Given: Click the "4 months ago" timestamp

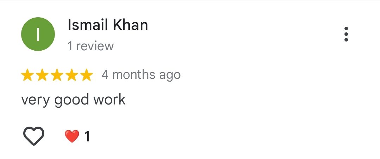Looking at the screenshot, I should [141, 75].
